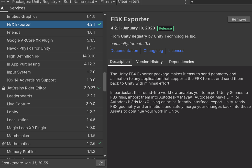
Task: Click the FBX Exporter title heading
Action: [x=130, y=19]
